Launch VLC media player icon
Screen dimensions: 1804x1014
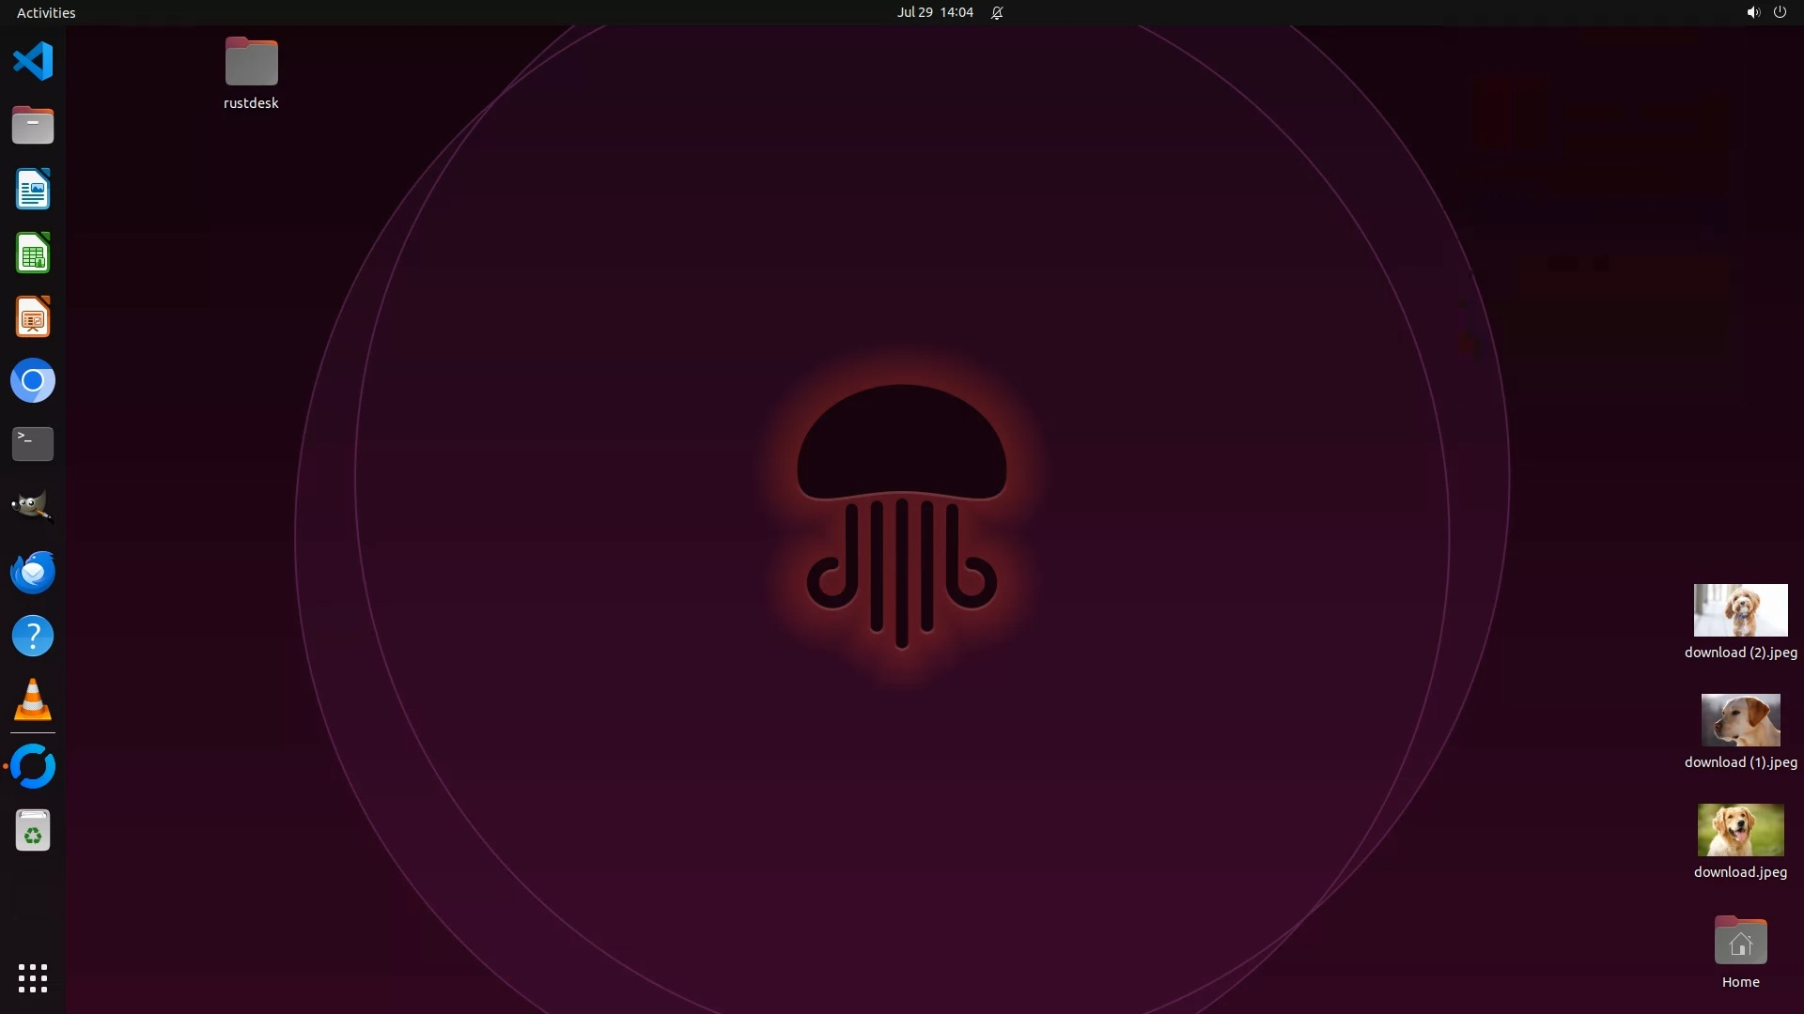[x=33, y=700]
